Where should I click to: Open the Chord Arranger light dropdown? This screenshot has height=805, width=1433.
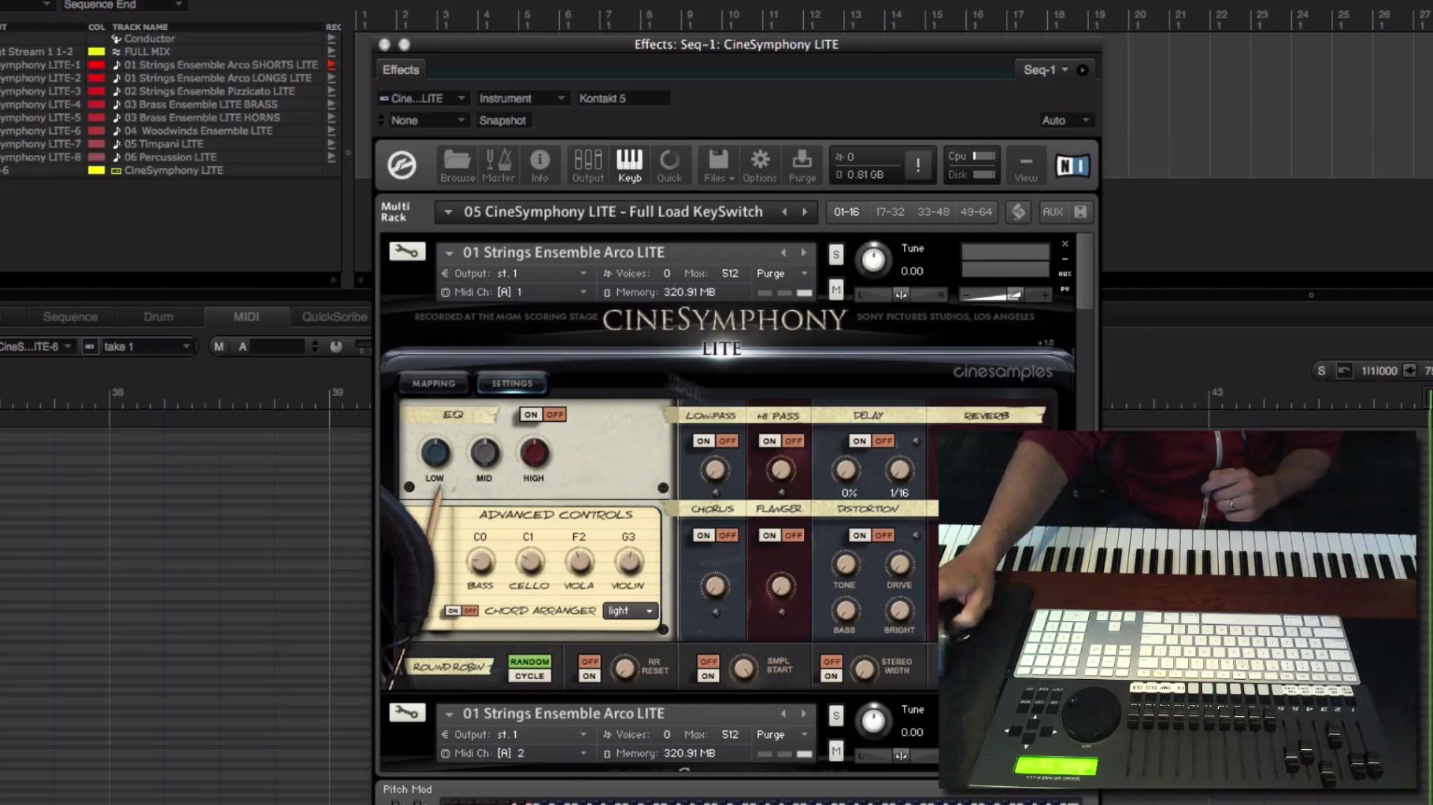pyautogui.click(x=630, y=611)
